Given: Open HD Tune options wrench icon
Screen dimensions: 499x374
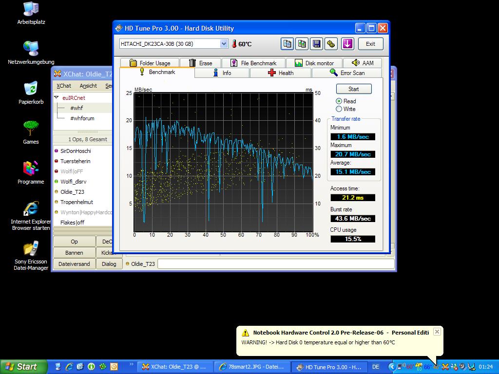Looking at the screenshot, I should 331,44.
